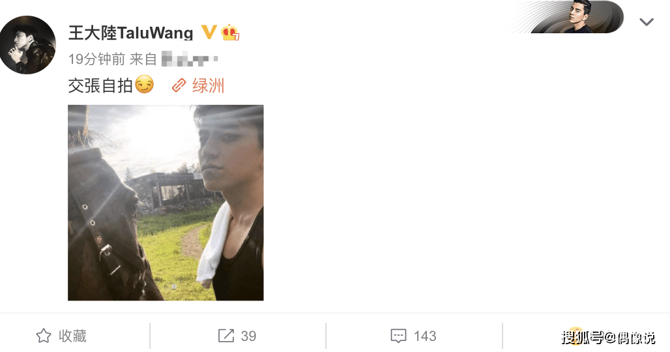Open the post options chevron menu
This screenshot has height=352, width=670.
(646, 22)
